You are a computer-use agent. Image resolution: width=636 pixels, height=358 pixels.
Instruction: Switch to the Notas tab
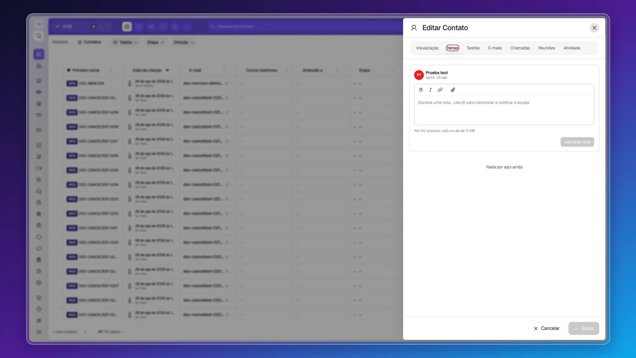pyautogui.click(x=452, y=48)
